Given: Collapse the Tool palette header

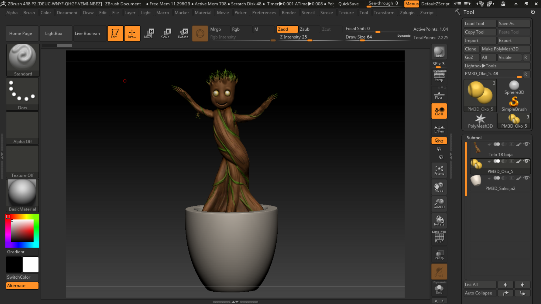Looking at the screenshot, I should click(468, 12).
